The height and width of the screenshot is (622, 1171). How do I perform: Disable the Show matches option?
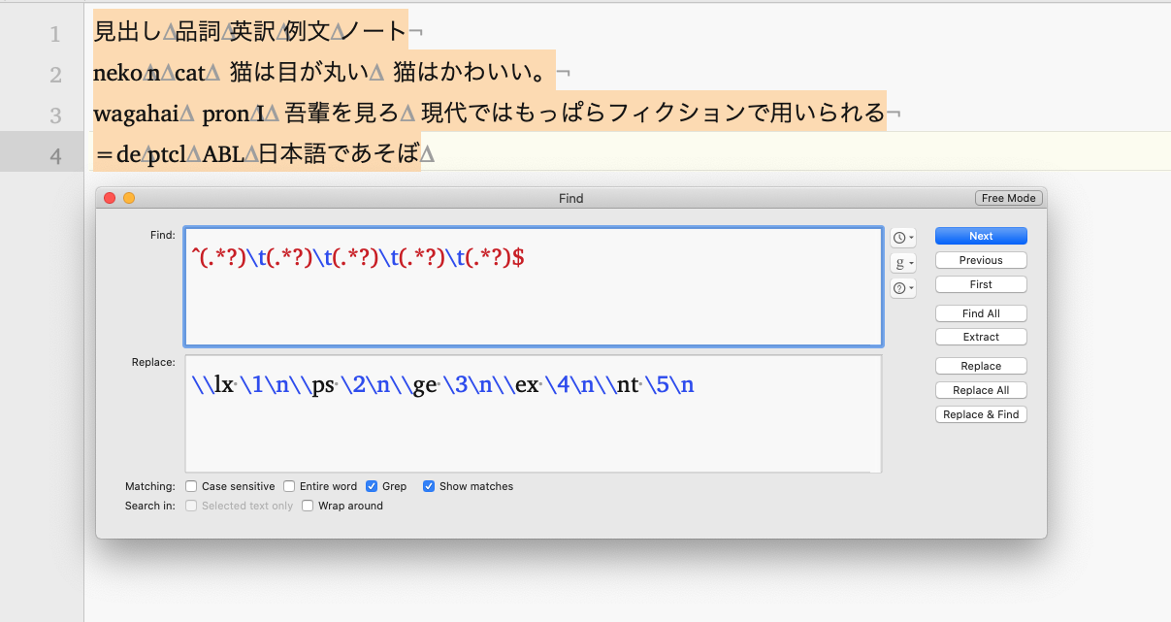[x=429, y=486]
